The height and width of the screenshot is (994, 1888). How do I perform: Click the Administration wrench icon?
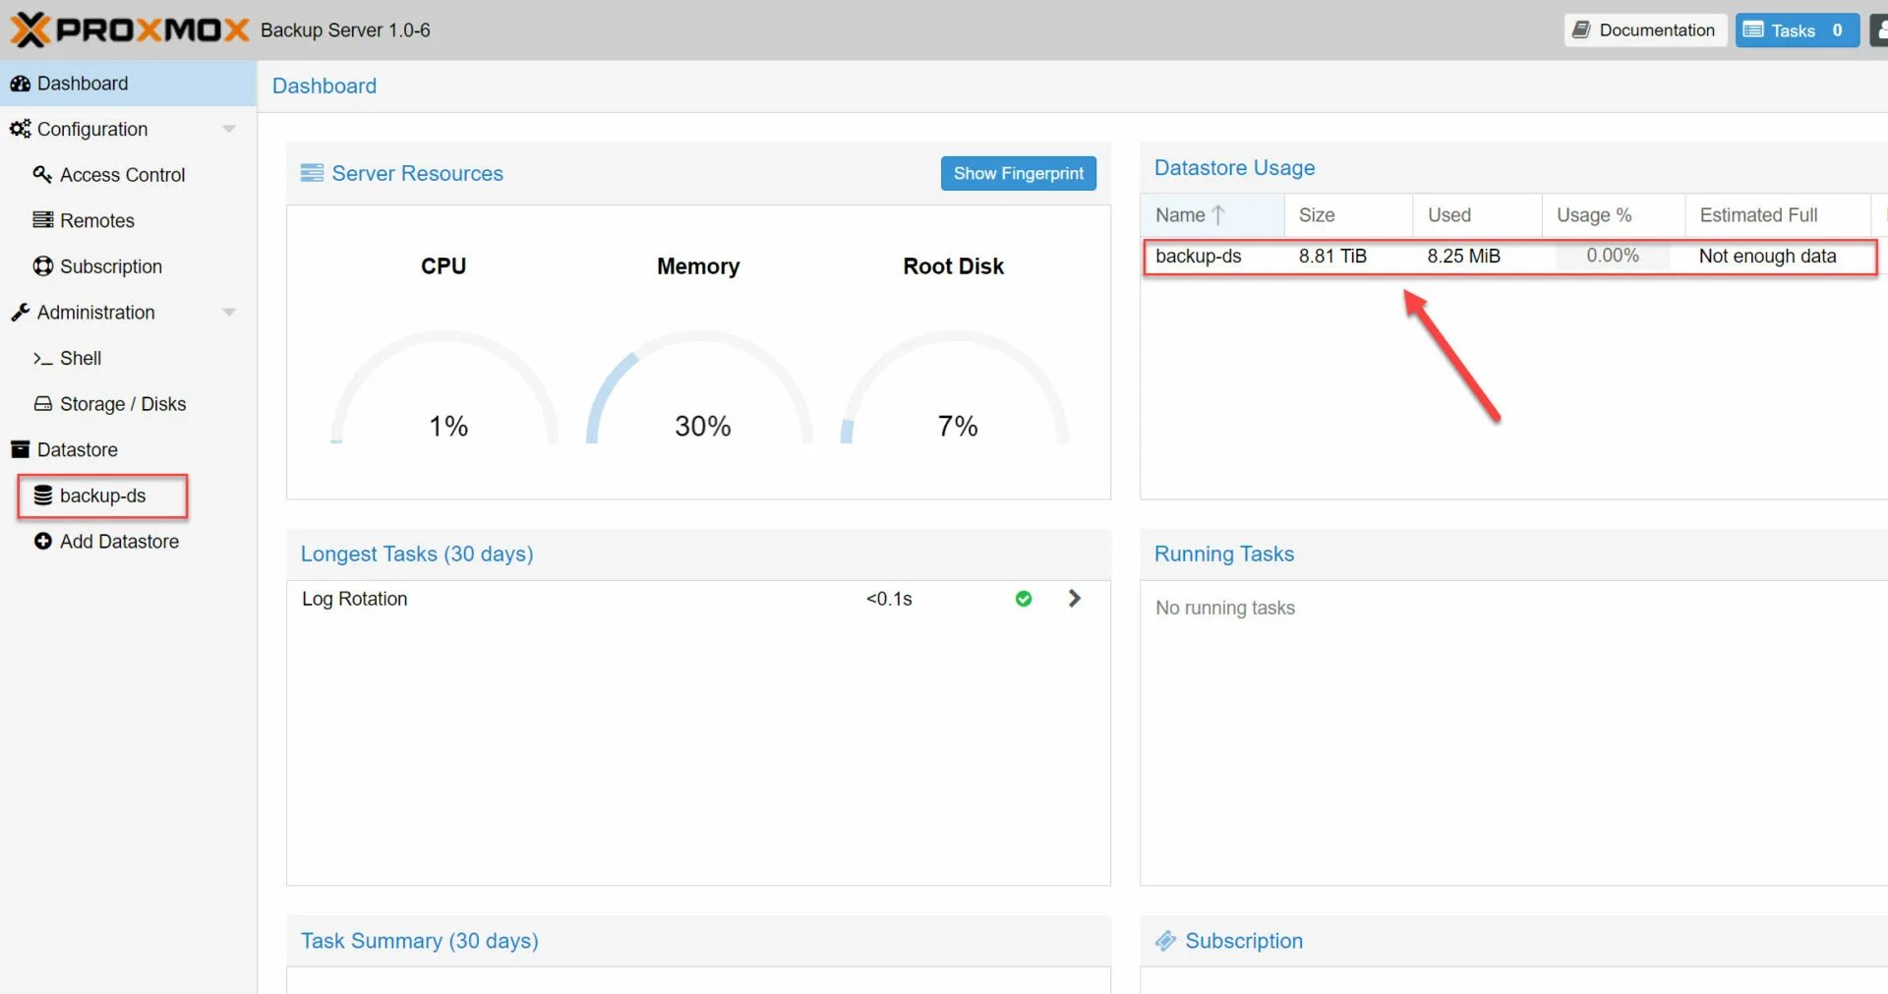(x=20, y=312)
